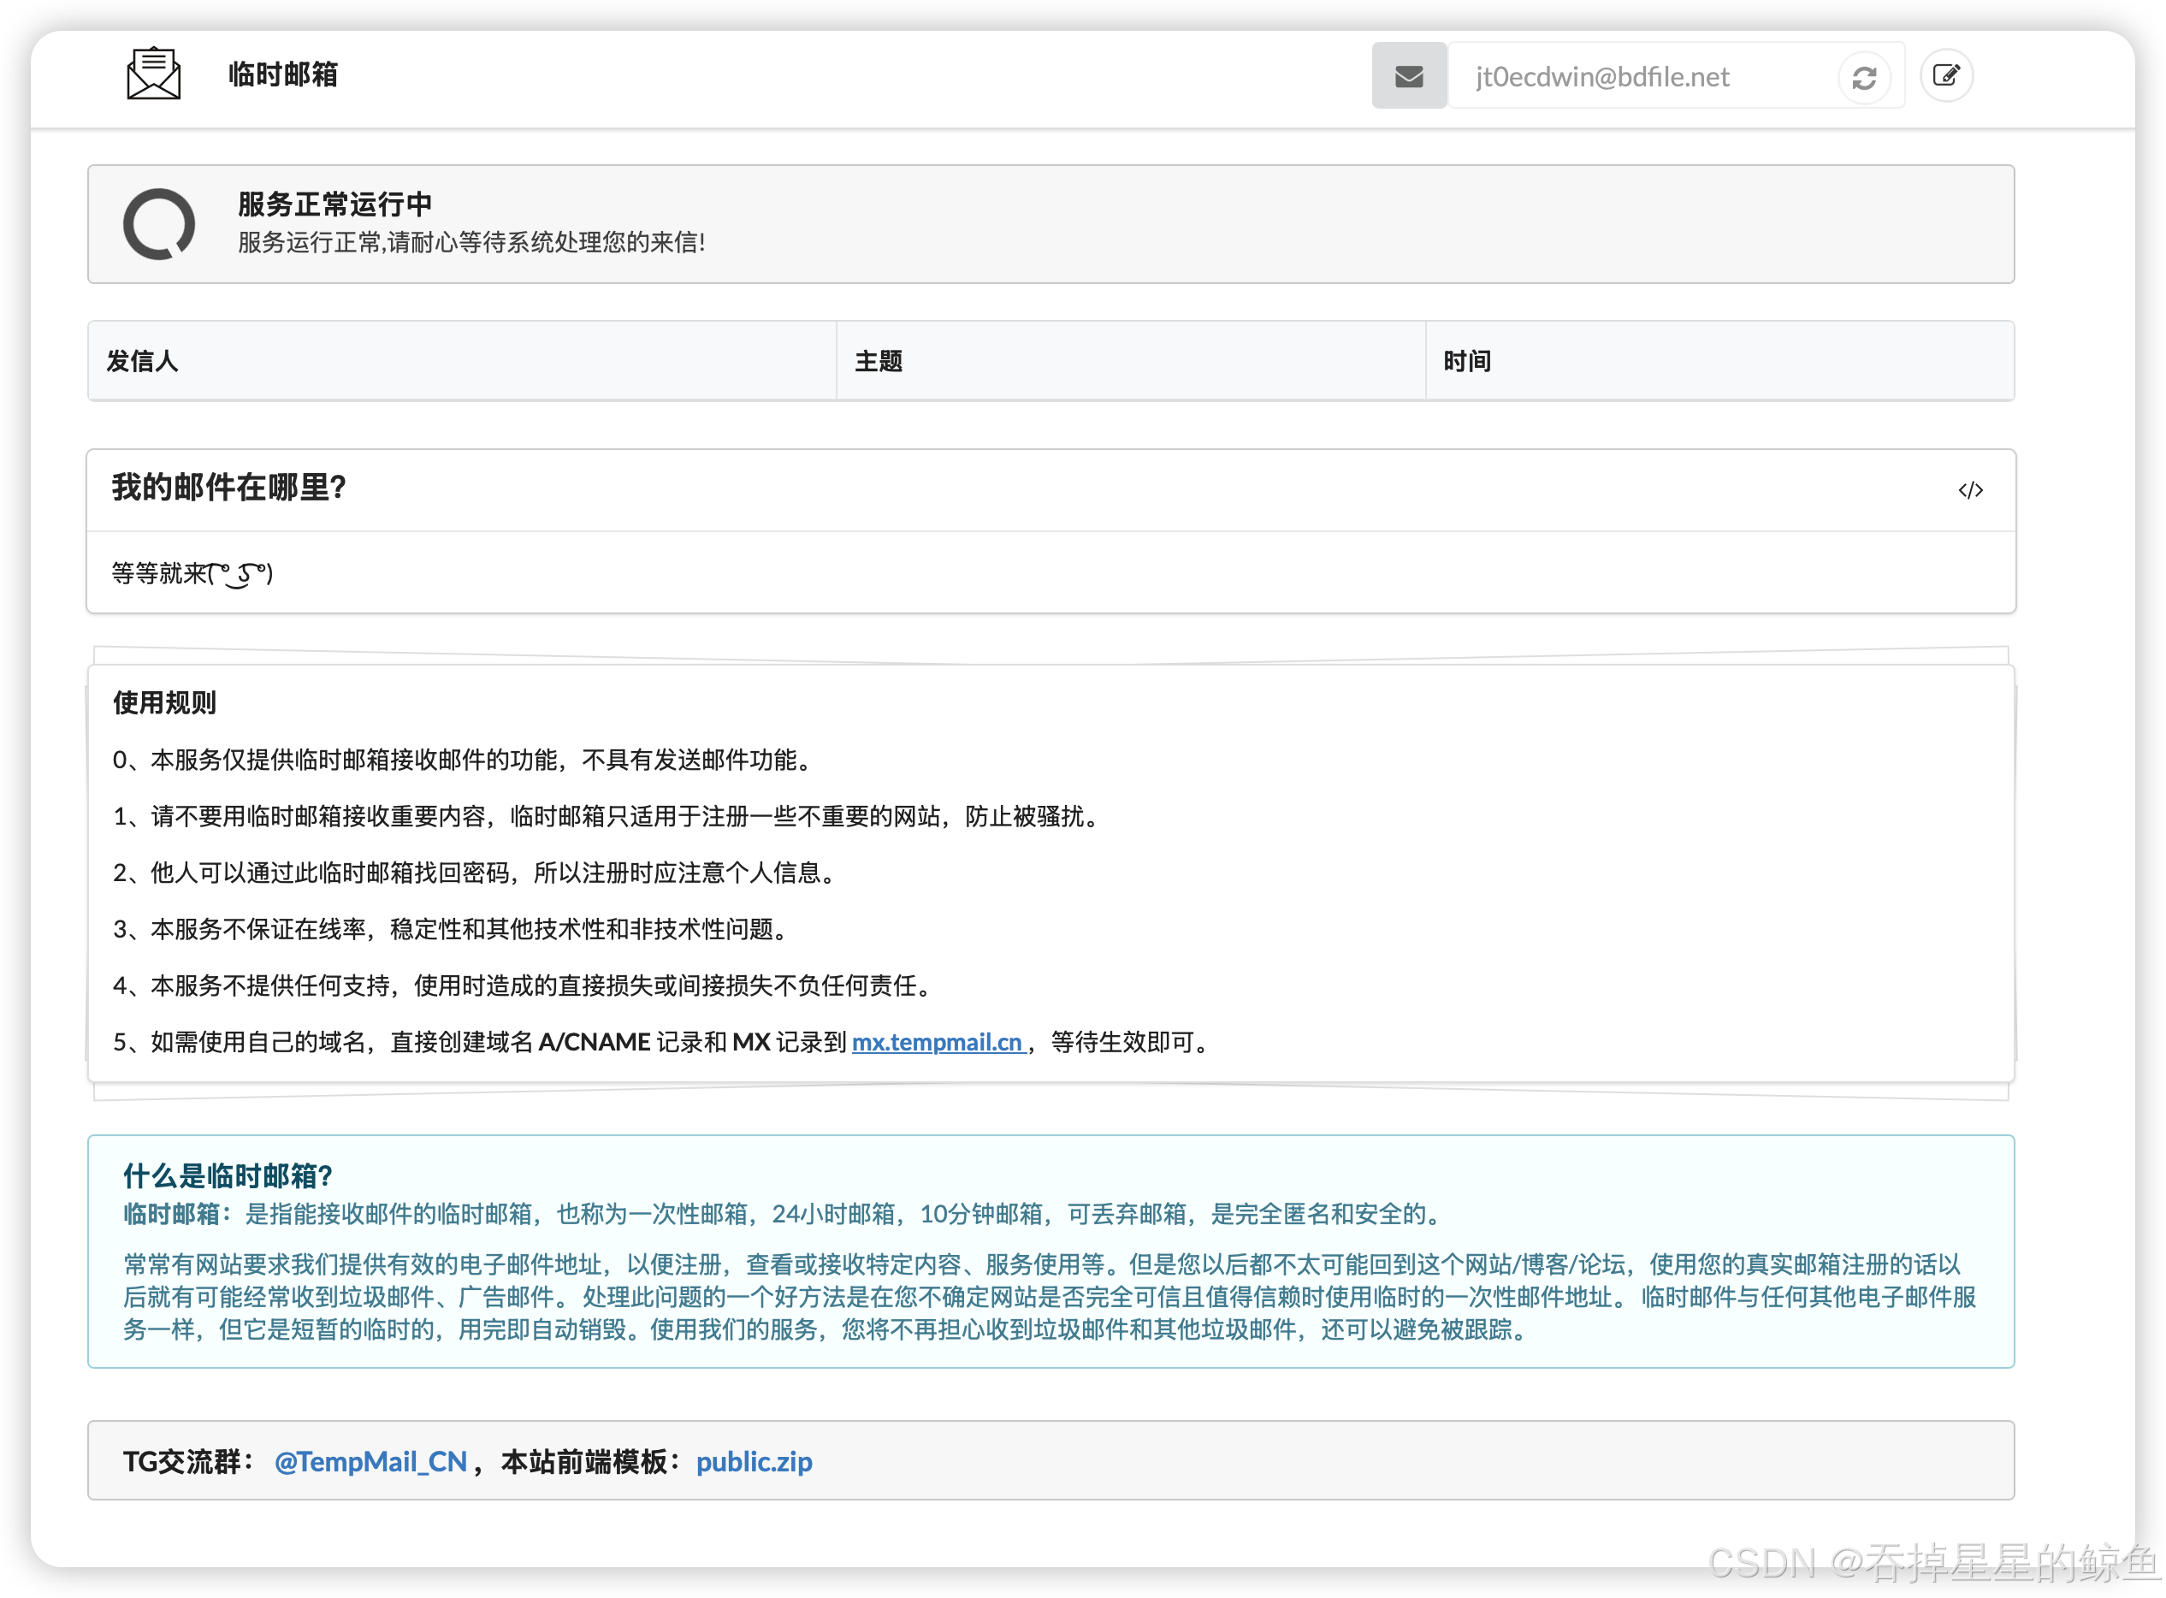Image resolution: width=2166 pixels, height=1598 pixels.
Task: Click the 临时邮箱 site title
Action: [282, 74]
